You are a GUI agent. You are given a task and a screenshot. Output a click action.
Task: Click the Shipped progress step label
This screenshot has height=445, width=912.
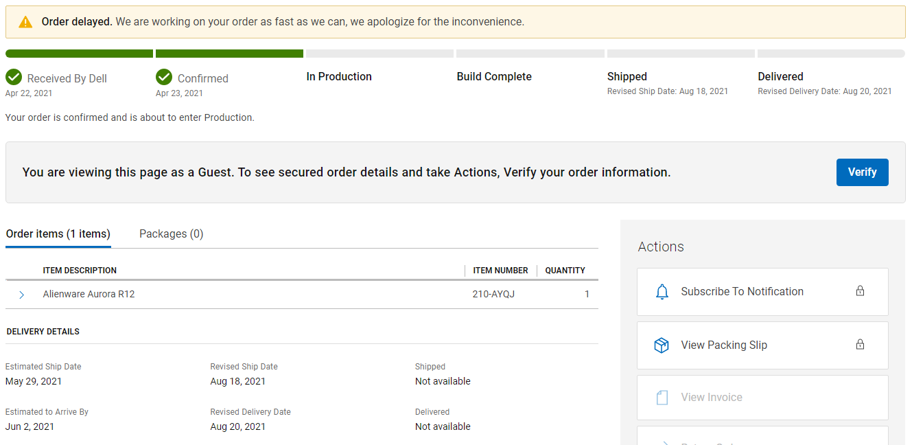[x=627, y=77]
